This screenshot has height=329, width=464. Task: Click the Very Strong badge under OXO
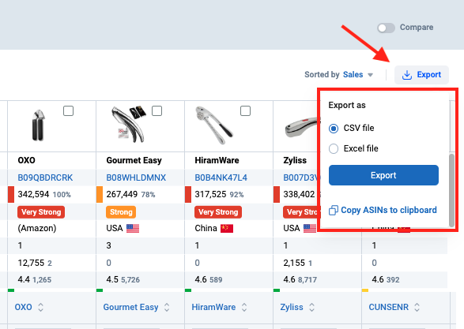click(41, 212)
